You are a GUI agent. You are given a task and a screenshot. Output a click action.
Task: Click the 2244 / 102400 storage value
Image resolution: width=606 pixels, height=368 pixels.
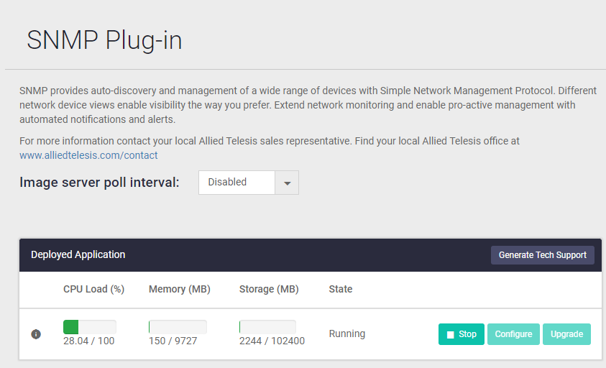pos(272,341)
